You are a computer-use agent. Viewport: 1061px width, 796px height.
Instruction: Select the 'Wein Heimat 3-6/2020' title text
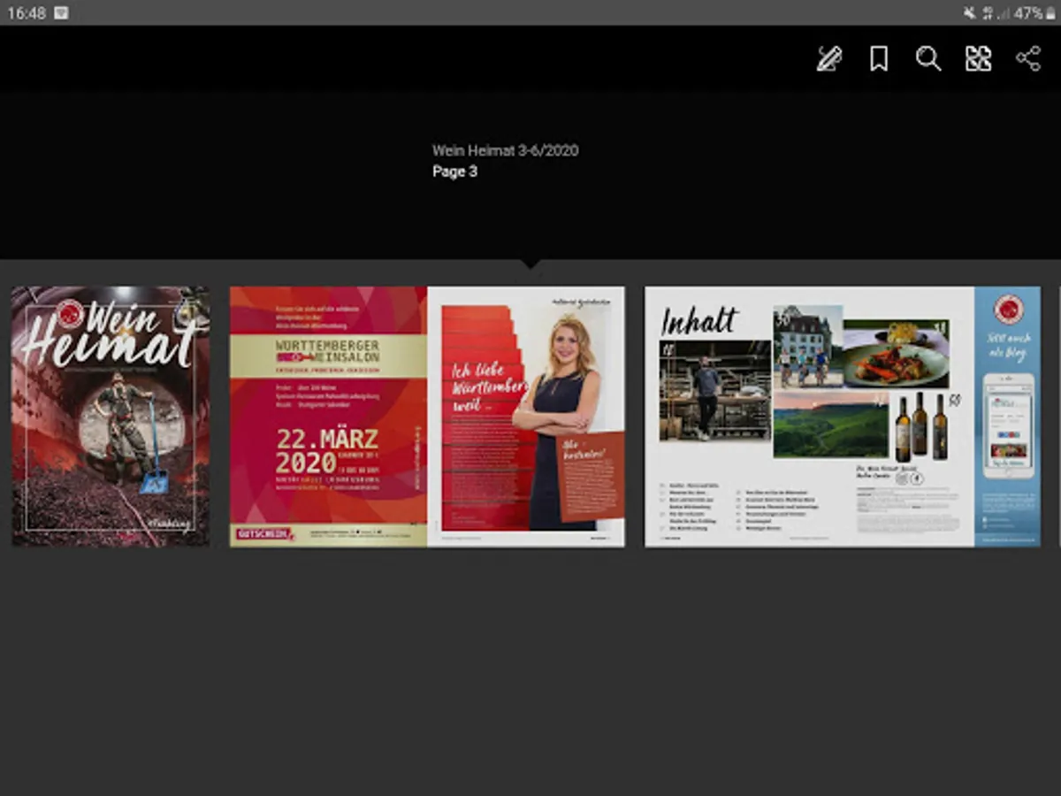point(505,150)
